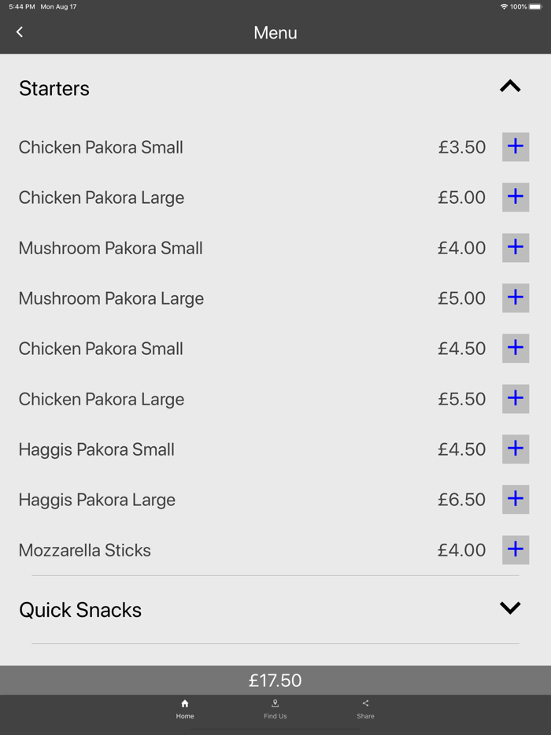
Task: Collapse the Starters section
Action: (x=510, y=87)
